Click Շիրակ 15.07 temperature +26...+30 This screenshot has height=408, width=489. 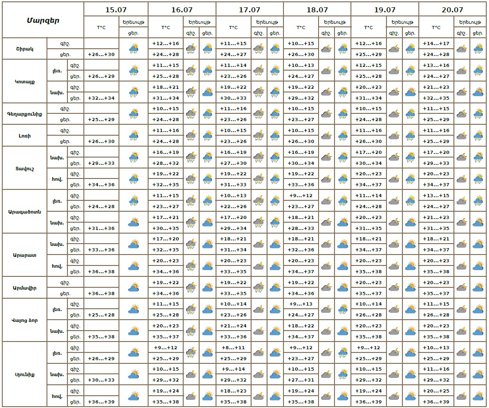pyautogui.click(x=101, y=54)
